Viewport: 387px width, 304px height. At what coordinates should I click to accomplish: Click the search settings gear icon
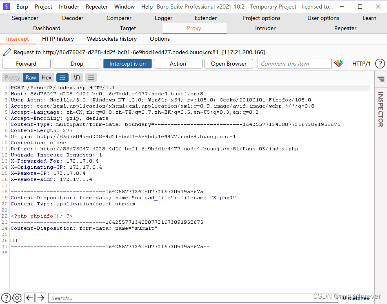click(x=17, y=298)
